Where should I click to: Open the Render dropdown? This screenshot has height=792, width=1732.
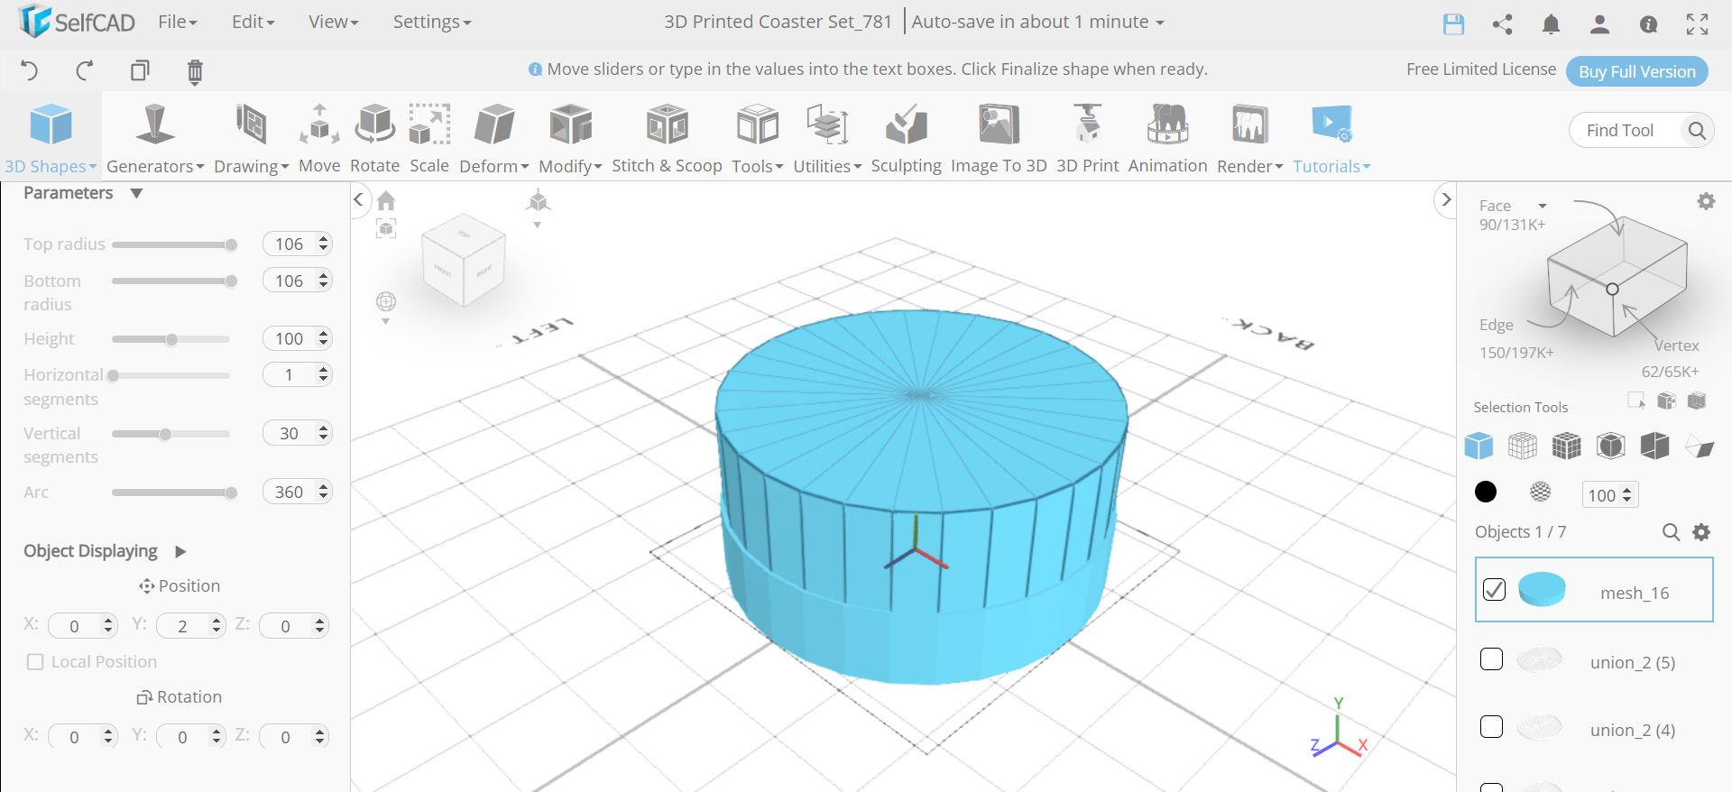pyautogui.click(x=1250, y=138)
